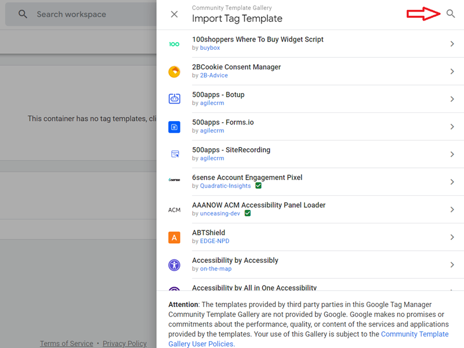Expand the 100shoppers Where To Buy Widget row
Screen dimensions: 464x348
452,44
